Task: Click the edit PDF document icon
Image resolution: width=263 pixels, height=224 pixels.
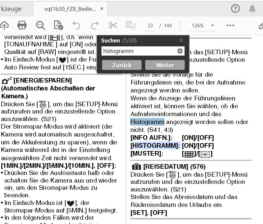Action: pos(58,25)
